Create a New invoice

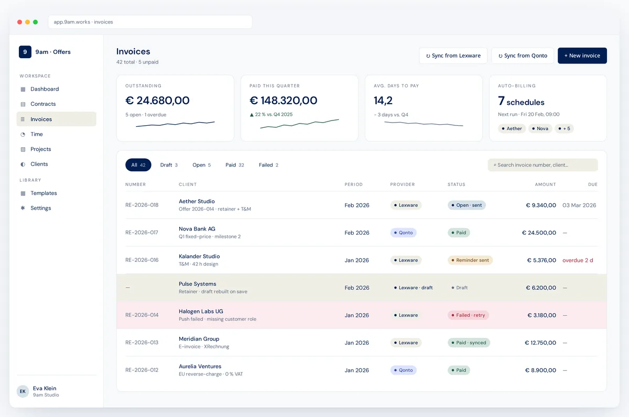tap(582, 56)
